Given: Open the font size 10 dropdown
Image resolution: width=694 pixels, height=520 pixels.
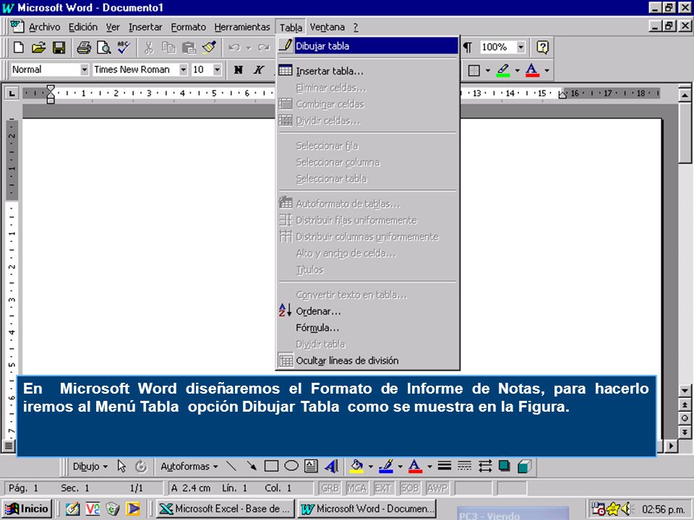Looking at the screenshot, I should [217, 69].
